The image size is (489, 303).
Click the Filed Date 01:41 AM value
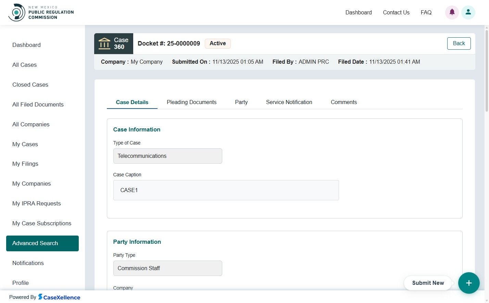coord(394,62)
